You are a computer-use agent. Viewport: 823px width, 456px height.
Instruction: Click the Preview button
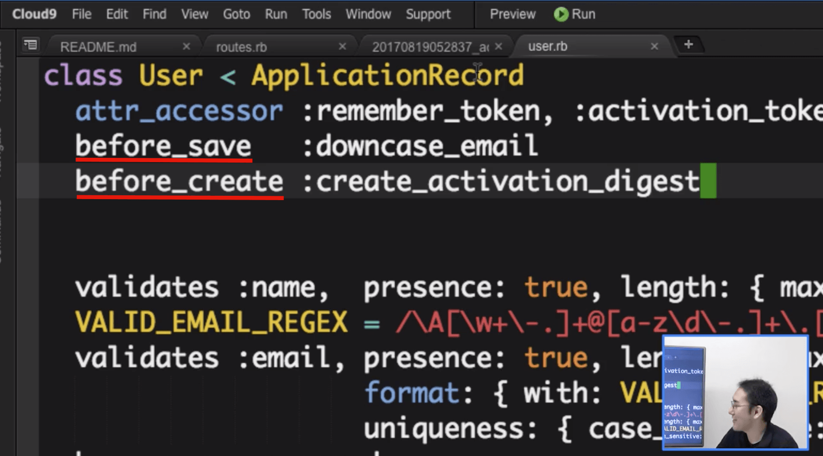[512, 14]
